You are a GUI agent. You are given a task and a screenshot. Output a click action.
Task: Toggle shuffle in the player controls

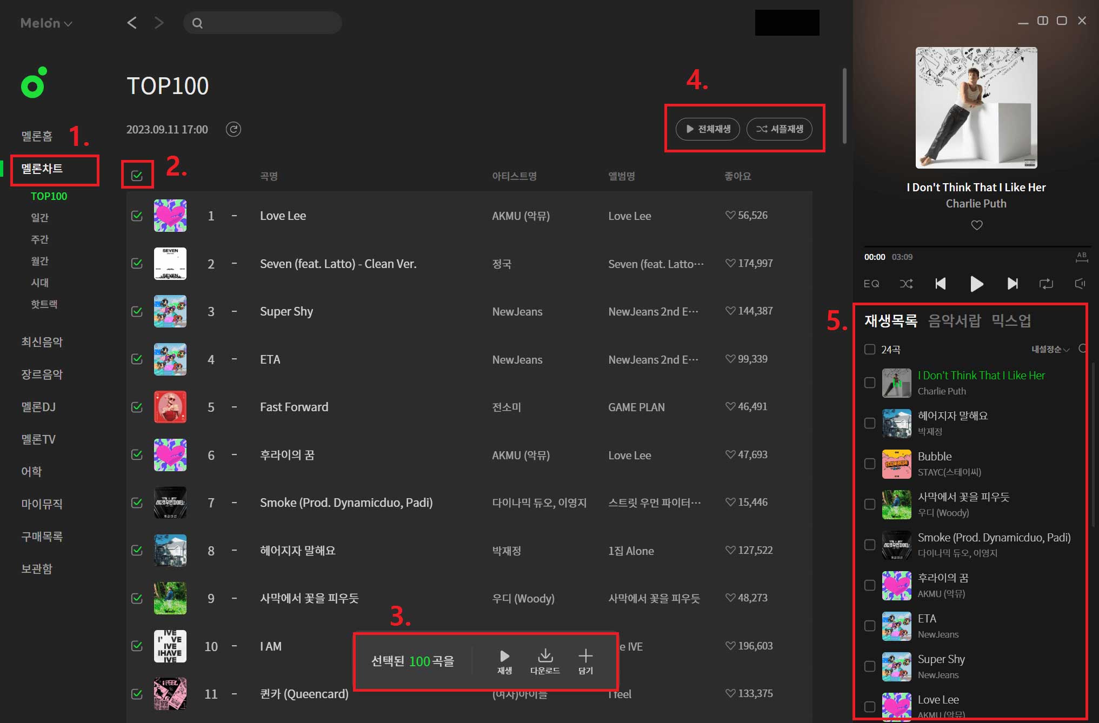(906, 284)
